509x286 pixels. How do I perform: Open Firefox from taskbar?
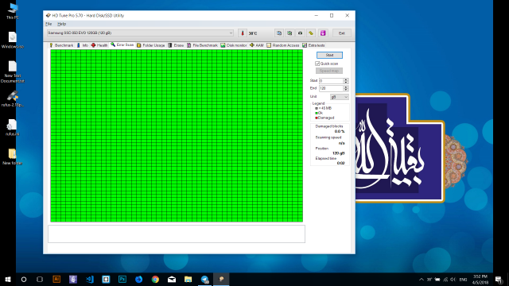tap(139, 279)
